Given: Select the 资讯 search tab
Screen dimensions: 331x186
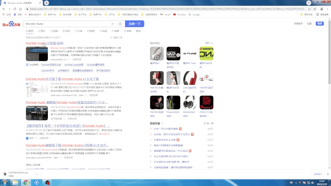Looking at the screenshot, I should click(66, 31).
